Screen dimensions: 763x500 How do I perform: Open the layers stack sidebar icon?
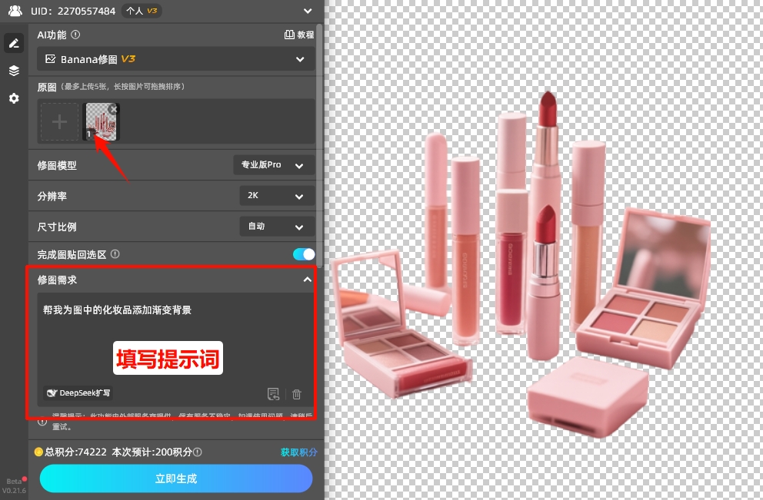pos(13,71)
